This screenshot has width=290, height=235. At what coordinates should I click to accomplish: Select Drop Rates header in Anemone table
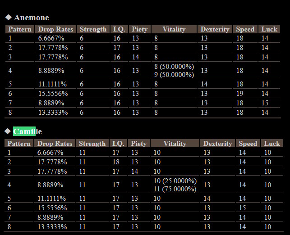pyautogui.click(x=55, y=29)
